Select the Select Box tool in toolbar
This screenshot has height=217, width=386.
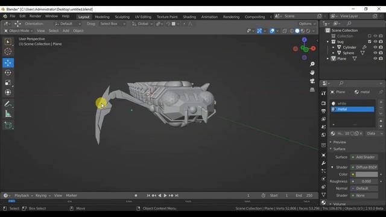8,42
